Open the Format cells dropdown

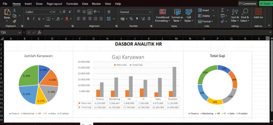pyautogui.click(x=206, y=21)
